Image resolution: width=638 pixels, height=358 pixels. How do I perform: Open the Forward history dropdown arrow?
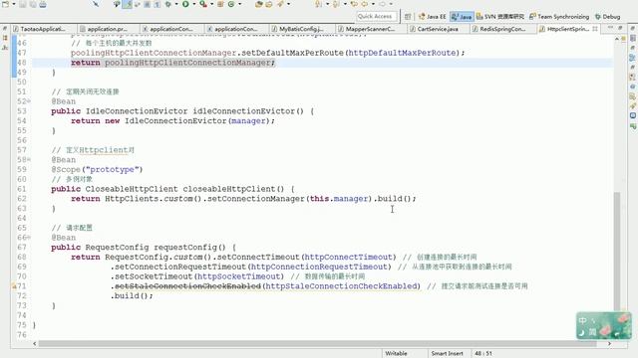click(391, 4)
